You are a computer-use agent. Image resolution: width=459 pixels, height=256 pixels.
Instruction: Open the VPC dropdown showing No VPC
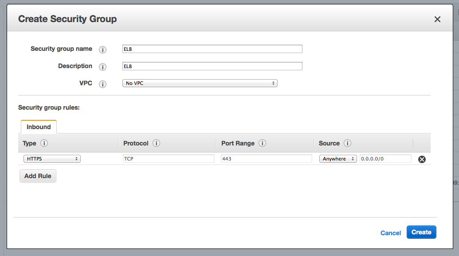[200, 83]
